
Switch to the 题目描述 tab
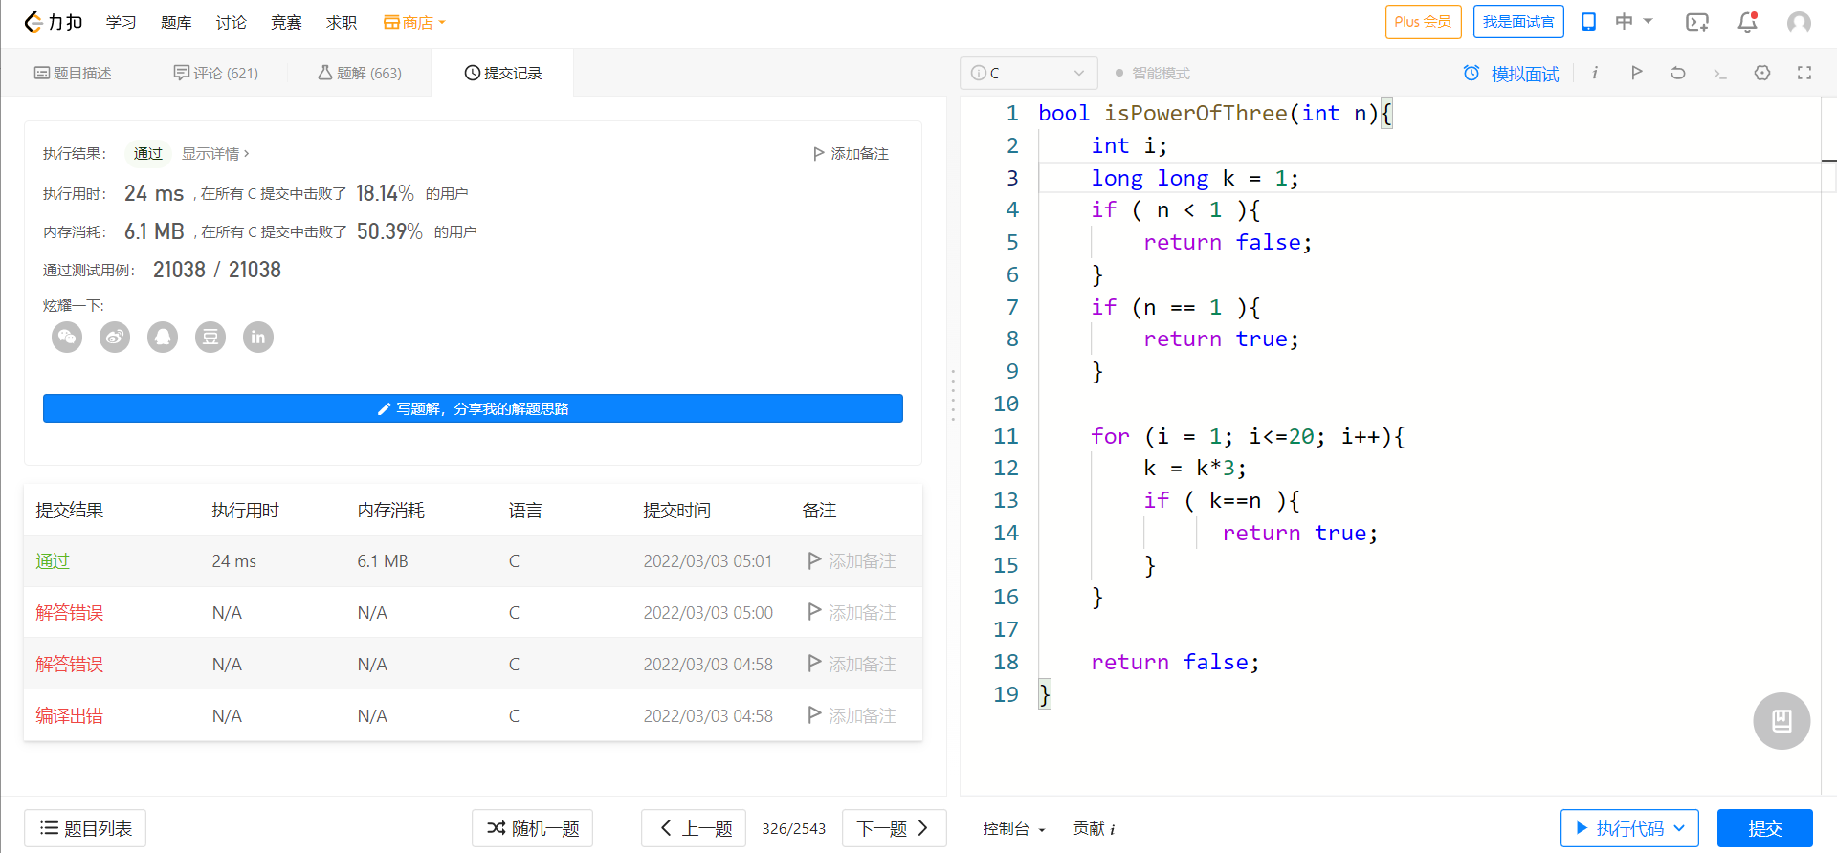coord(73,73)
